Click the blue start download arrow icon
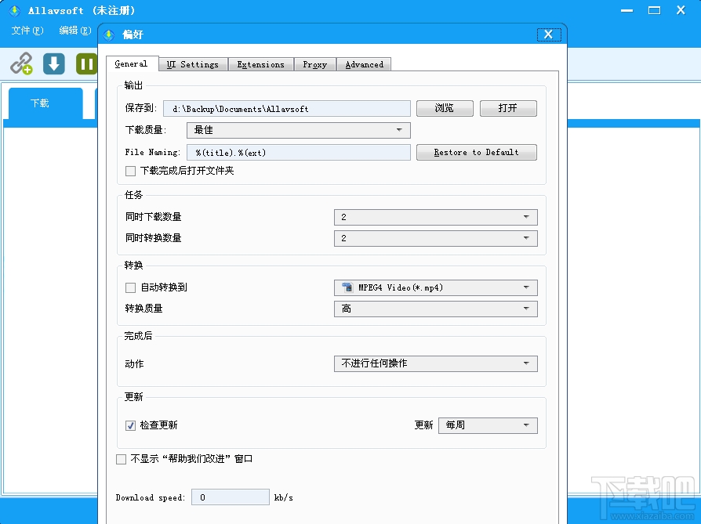The width and height of the screenshot is (701, 524). tap(53, 63)
